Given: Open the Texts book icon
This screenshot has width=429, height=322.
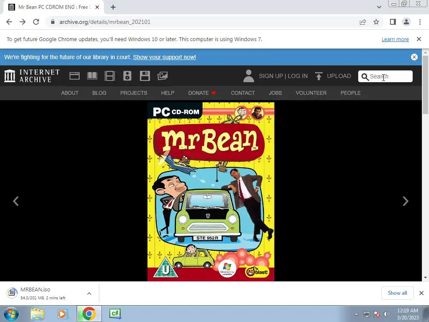Looking at the screenshot, I should point(92,76).
